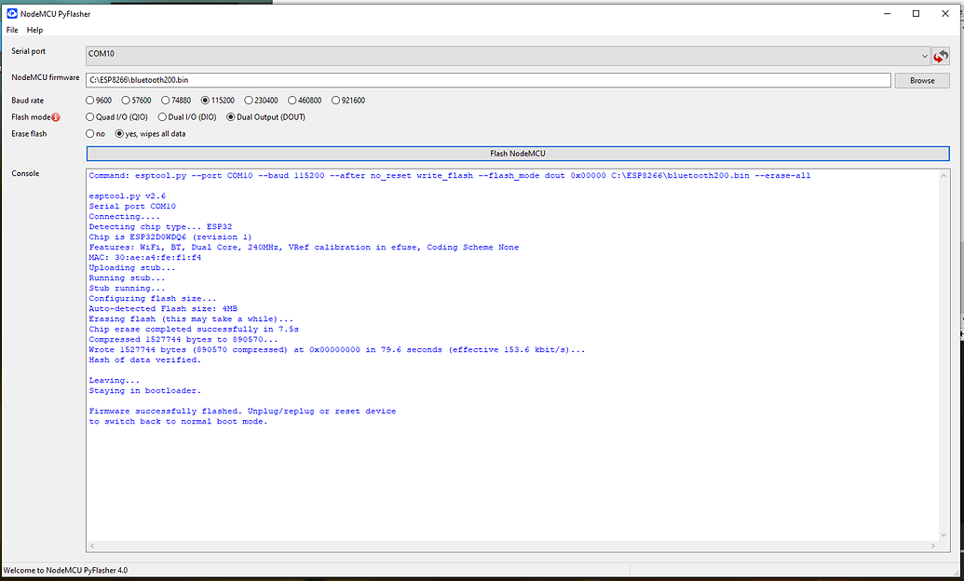Image resolution: width=964 pixels, height=581 pixels.
Task: Set baud rate to 230400
Action: (x=249, y=101)
